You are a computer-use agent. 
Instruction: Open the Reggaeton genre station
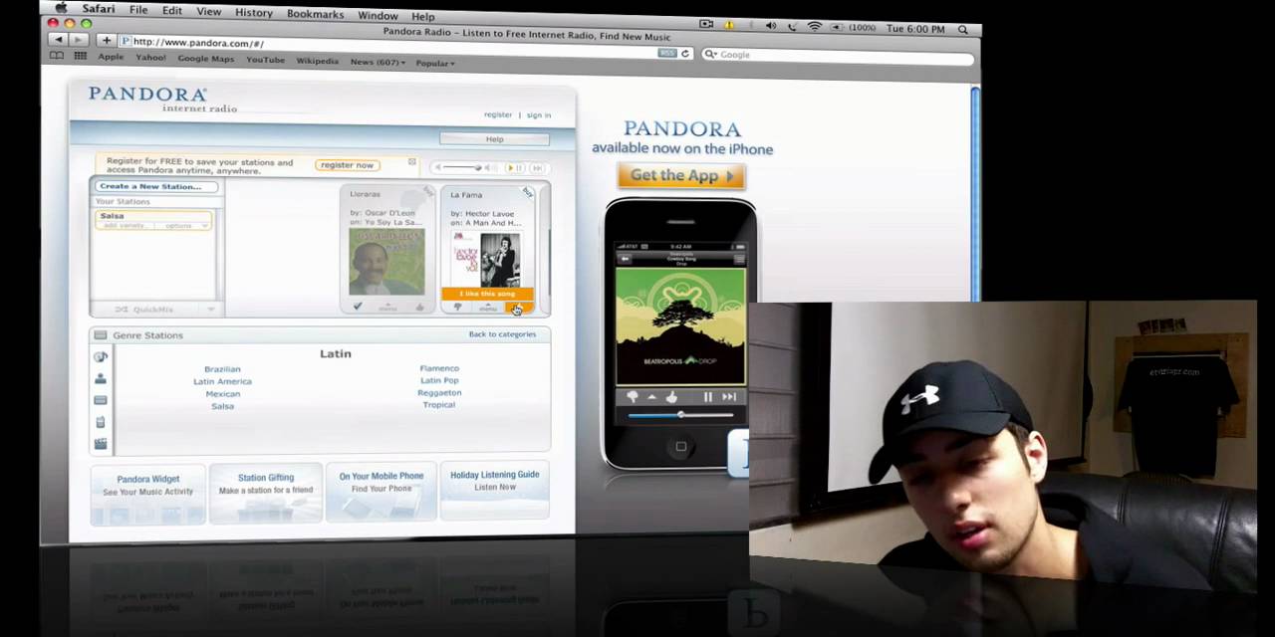pos(439,392)
